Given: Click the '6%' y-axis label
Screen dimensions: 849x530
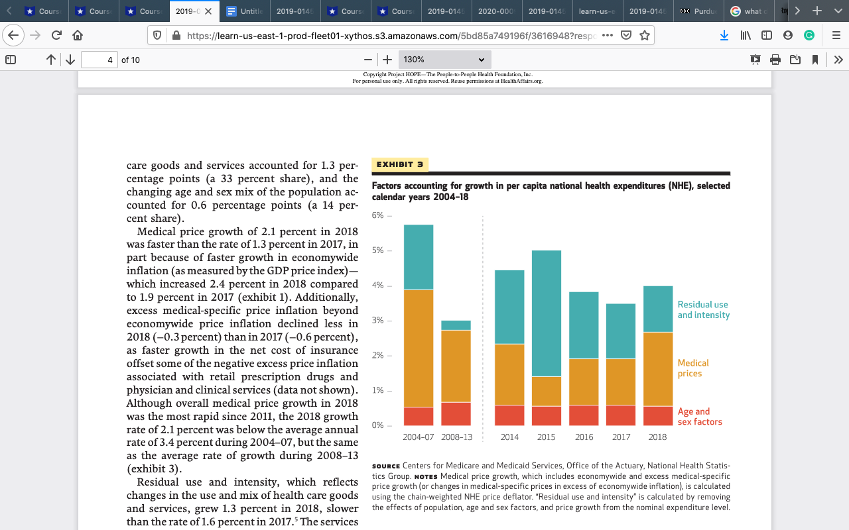Looking at the screenshot, I should pyautogui.click(x=377, y=216).
